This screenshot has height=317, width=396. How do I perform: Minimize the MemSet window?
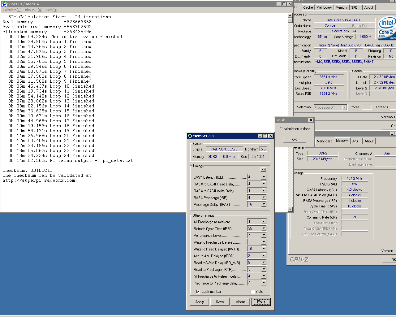(x=260, y=136)
